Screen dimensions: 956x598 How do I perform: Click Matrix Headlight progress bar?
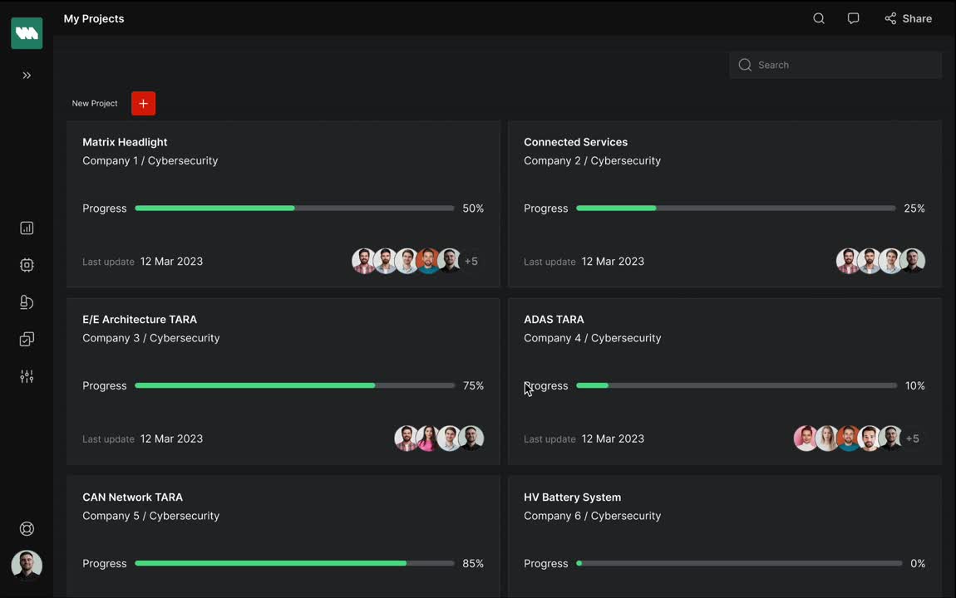point(294,208)
